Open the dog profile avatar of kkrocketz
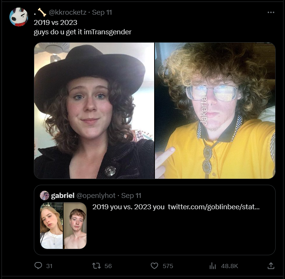The width and height of the screenshot is (285, 279). [x=19, y=17]
